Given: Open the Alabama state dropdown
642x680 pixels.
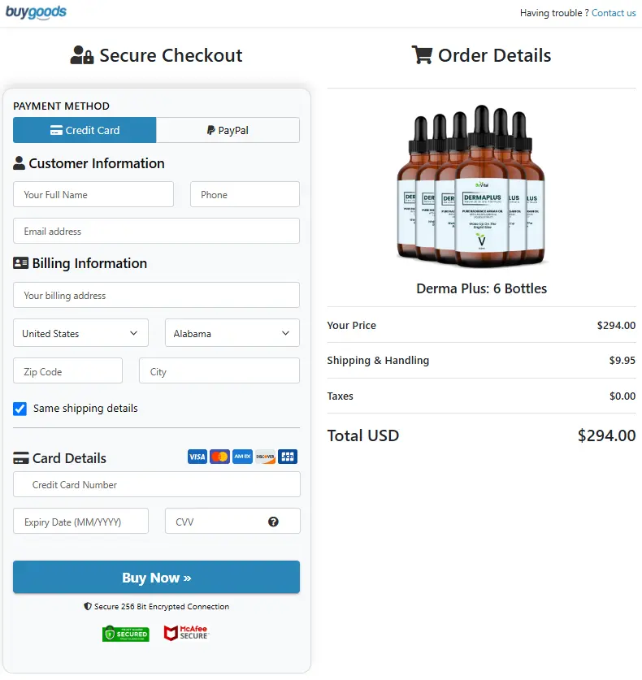Looking at the screenshot, I should coord(232,333).
